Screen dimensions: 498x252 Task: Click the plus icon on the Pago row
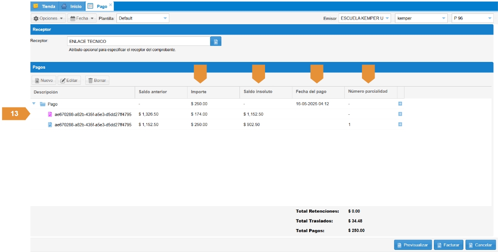pos(400,104)
